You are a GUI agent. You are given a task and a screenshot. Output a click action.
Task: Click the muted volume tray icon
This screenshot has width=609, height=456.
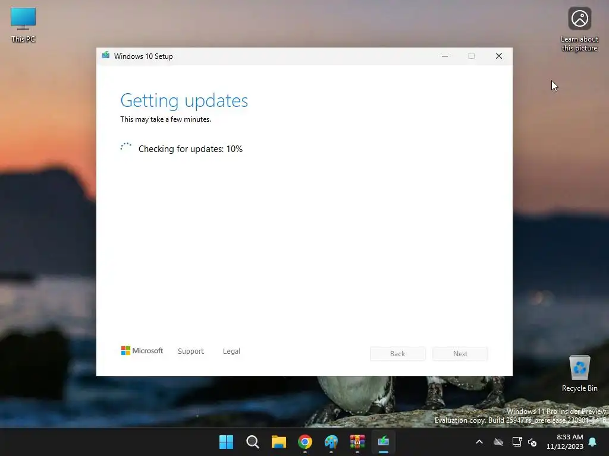click(532, 442)
